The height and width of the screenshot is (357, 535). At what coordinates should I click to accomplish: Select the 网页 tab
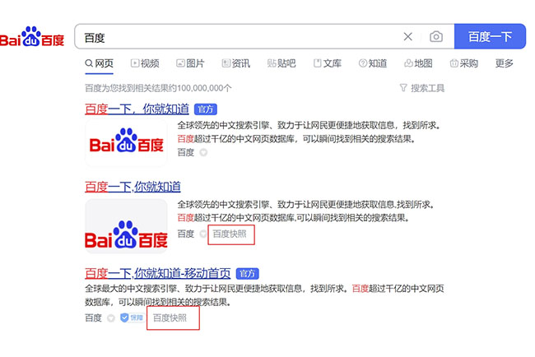coord(99,63)
